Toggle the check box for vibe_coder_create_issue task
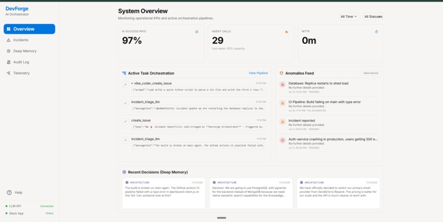443x222 pixels. pos(125,84)
